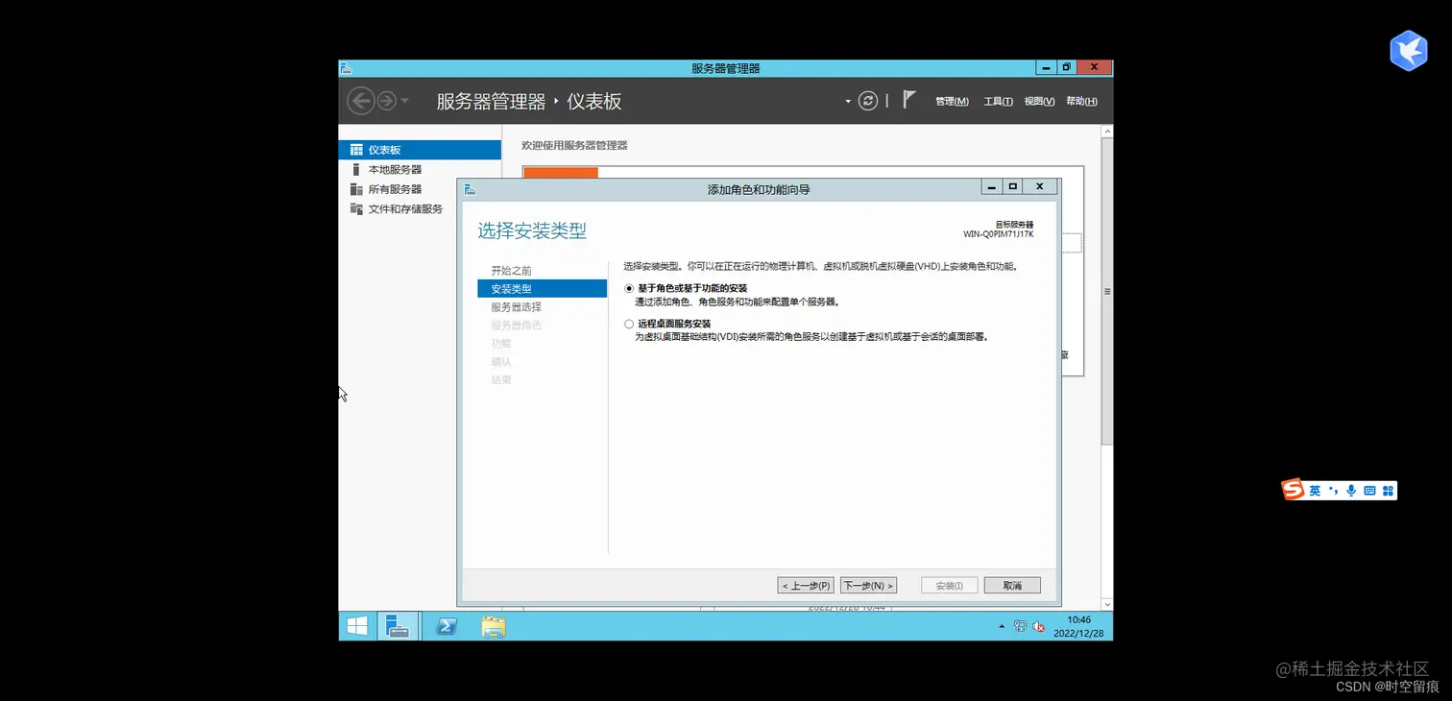Open the navigation dropdown beside the back arrow
1452x701 pixels.
403,100
